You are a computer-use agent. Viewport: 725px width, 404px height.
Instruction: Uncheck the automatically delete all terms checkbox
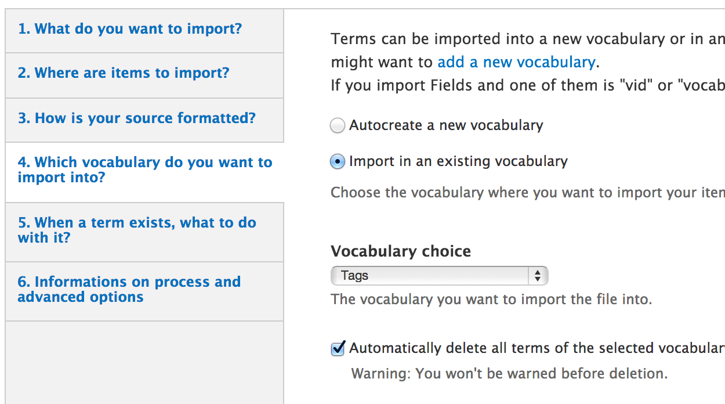click(x=338, y=349)
